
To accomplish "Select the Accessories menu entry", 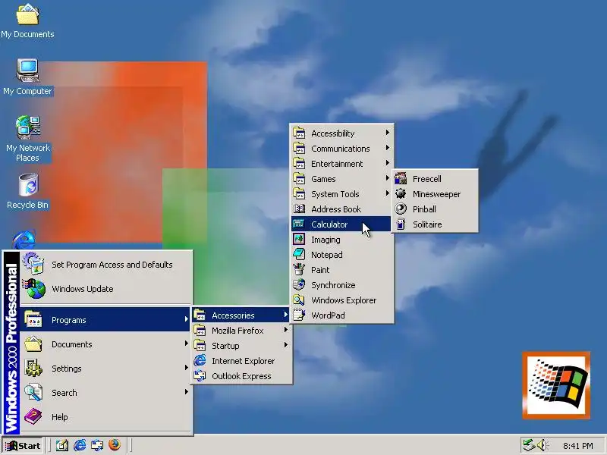I will [x=241, y=315].
